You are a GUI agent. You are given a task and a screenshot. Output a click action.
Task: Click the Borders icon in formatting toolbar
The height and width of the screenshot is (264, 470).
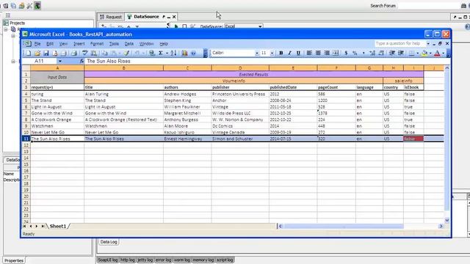coord(412,53)
